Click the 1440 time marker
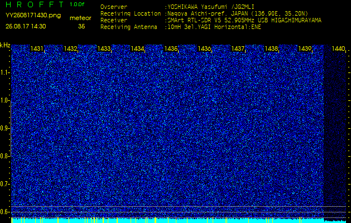Screen dimensions: 351x223 pyautogui.click(x=338, y=49)
